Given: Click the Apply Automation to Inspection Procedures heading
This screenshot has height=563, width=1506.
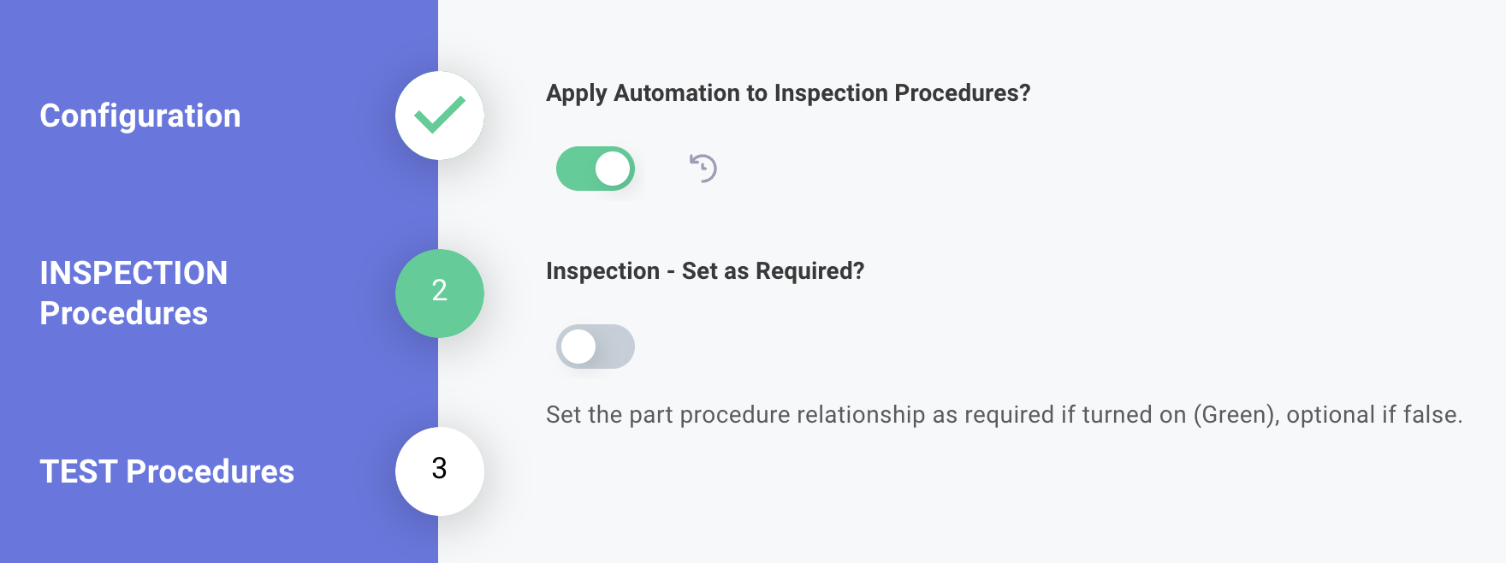Looking at the screenshot, I should pyautogui.click(x=788, y=92).
